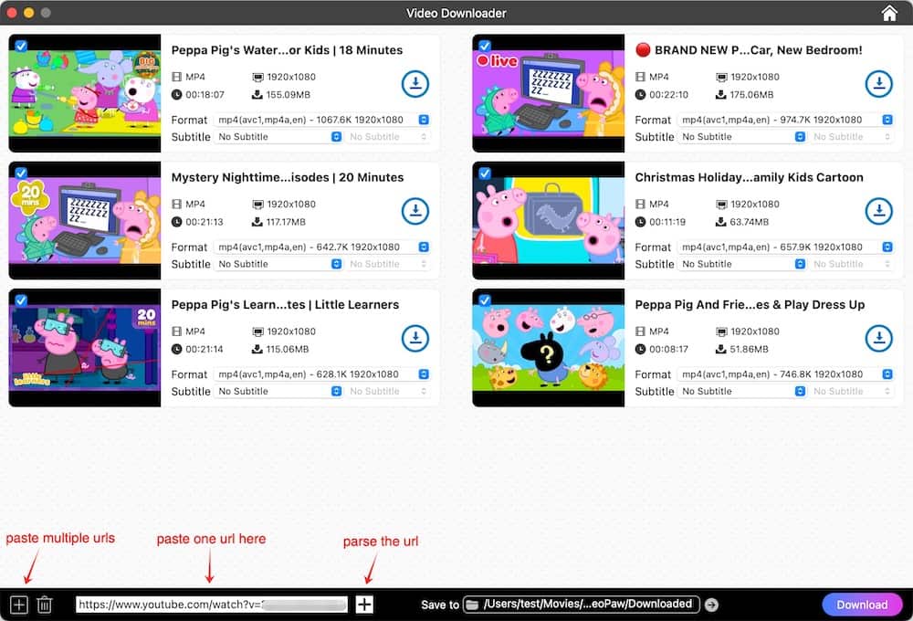913x621 pixels.
Task: Download Peppa Pig's Learn video via circle icon
Action: point(415,339)
